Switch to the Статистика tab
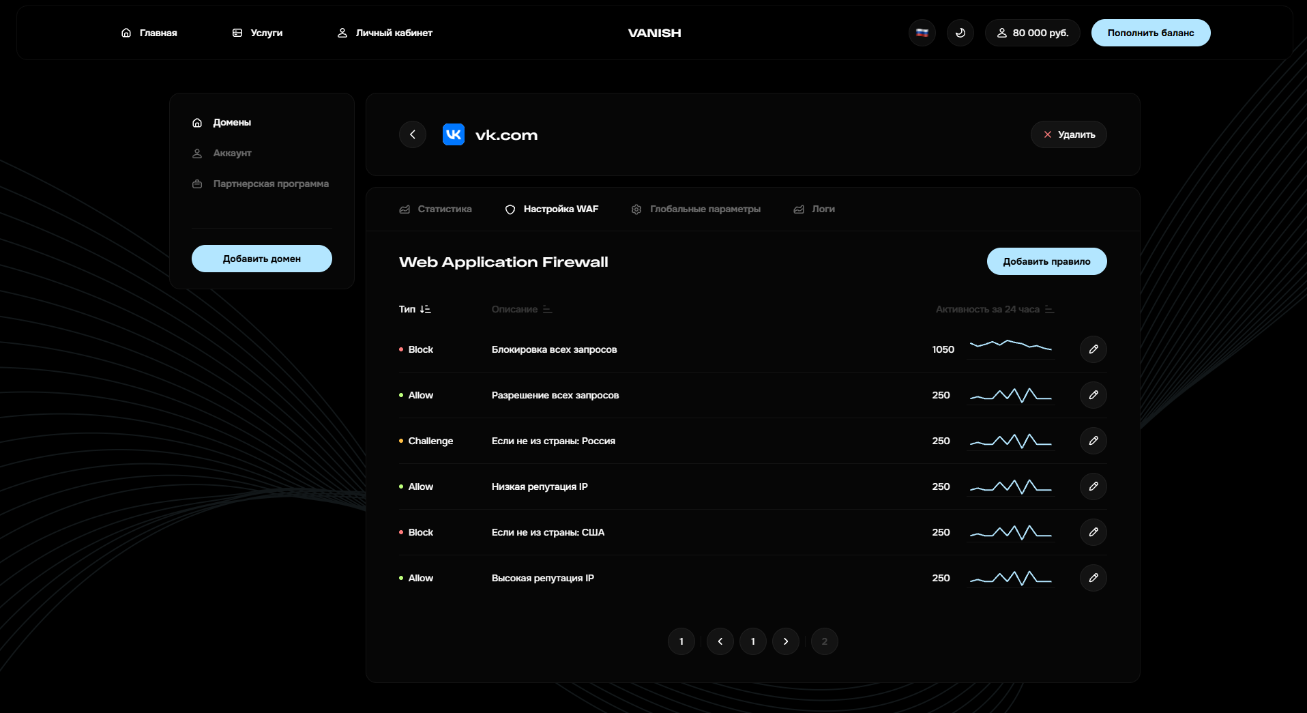Viewport: 1307px width, 713px height. point(435,209)
